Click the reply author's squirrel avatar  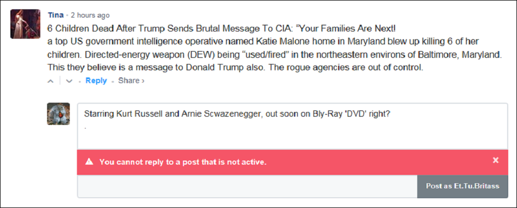58,114
